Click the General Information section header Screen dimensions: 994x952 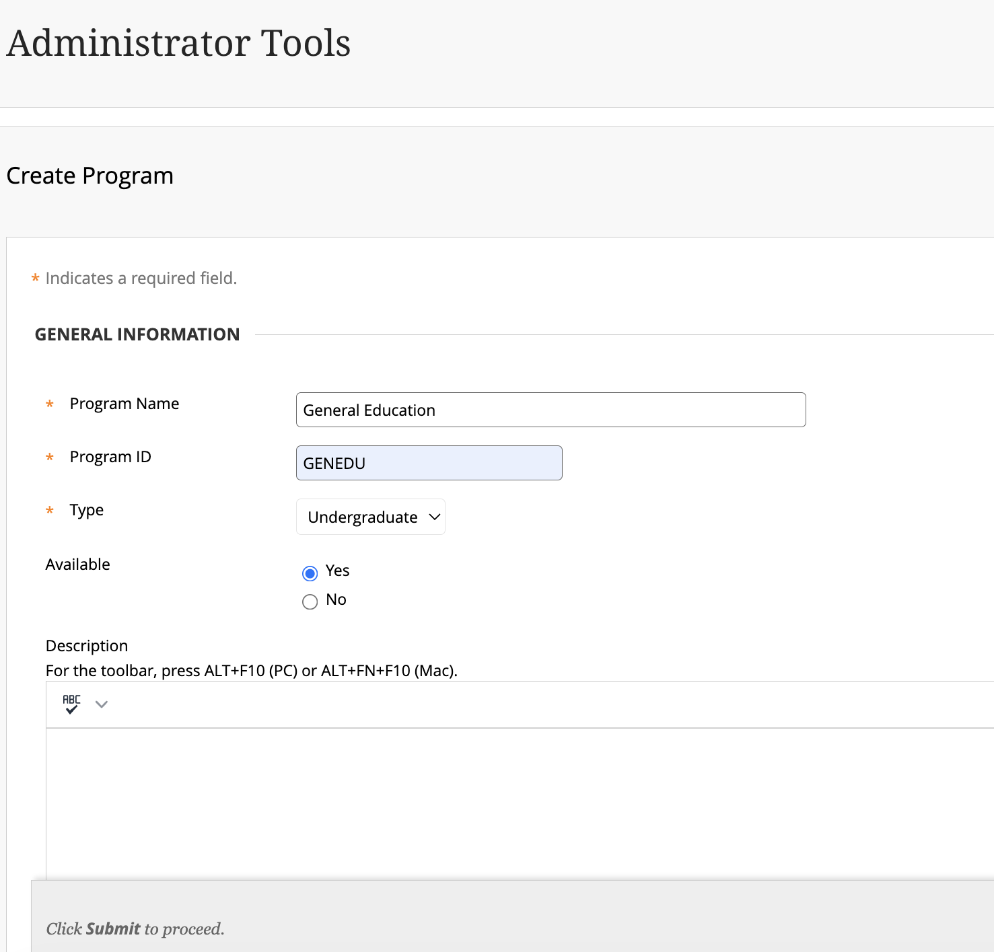pyautogui.click(x=137, y=334)
